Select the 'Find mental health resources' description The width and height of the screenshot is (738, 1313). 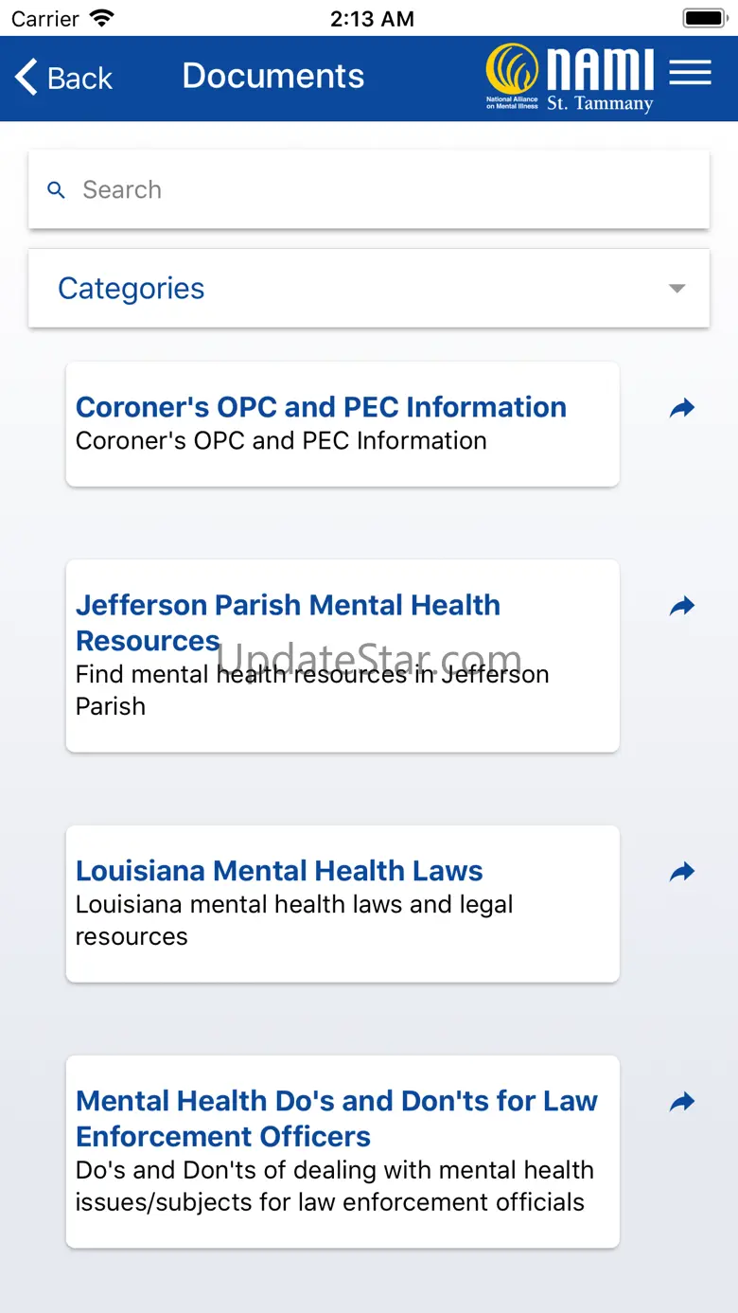[311, 690]
